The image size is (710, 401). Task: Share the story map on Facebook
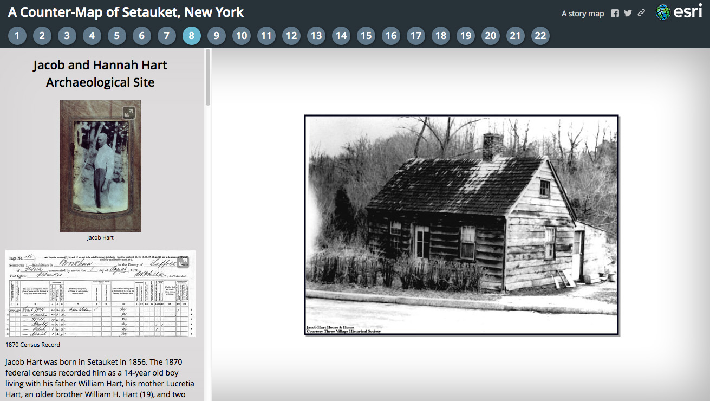(x=615, y=12)
